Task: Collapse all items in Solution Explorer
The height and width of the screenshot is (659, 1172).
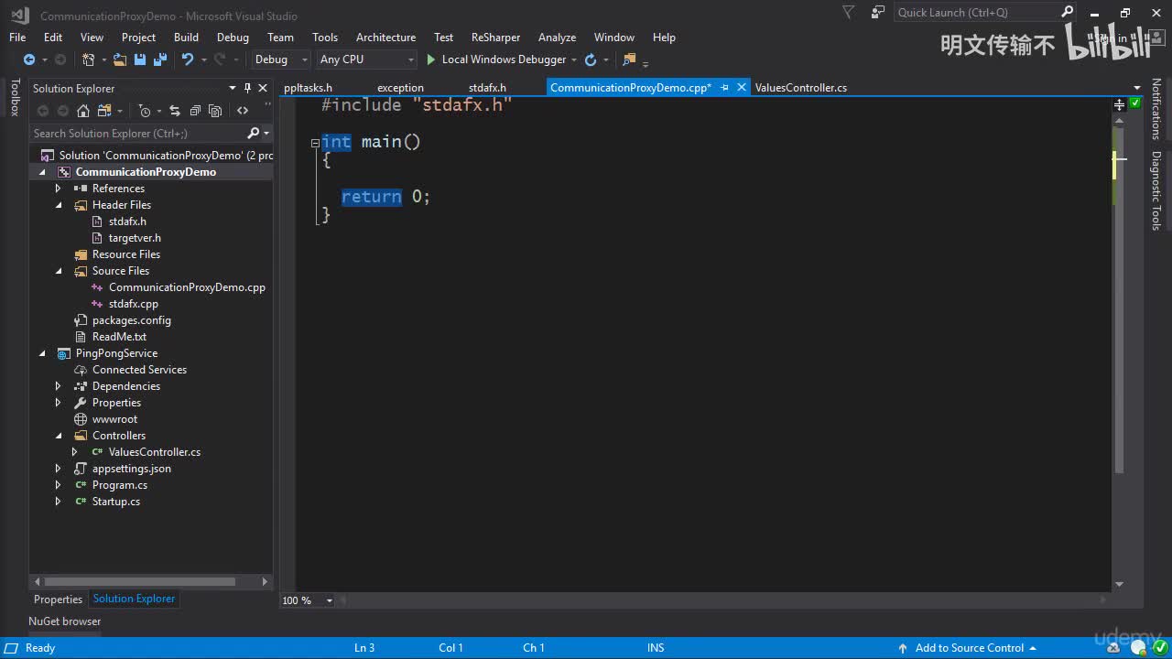Action: pyautogui.click(x=195, y=111)
